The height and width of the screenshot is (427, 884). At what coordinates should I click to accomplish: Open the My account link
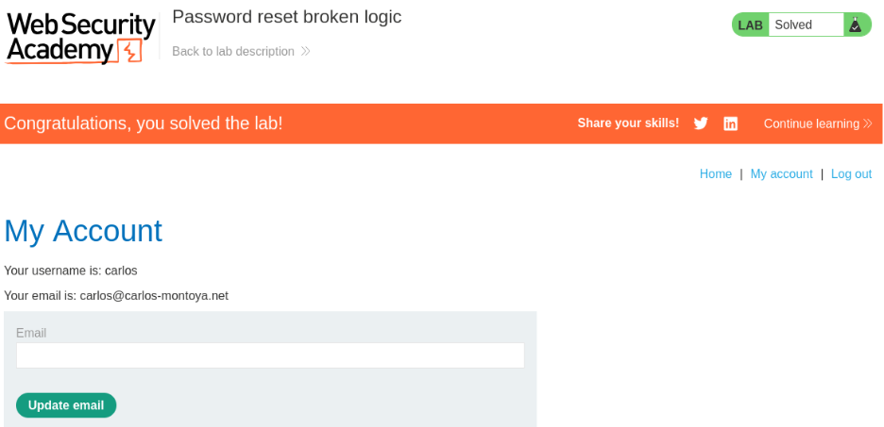point(781,174)
